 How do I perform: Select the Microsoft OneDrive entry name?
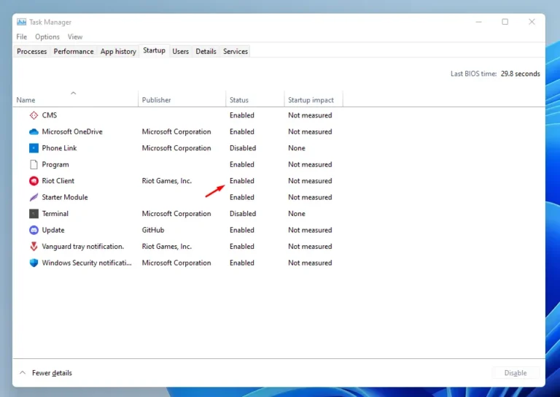pos(72,132)
